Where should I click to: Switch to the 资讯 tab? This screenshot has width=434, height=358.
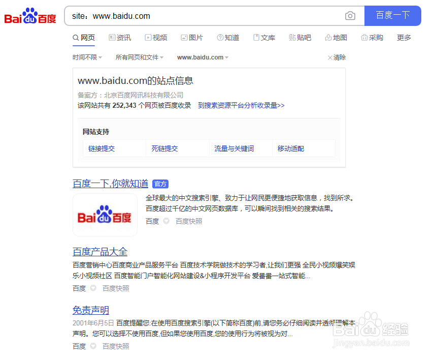(120, 38)
